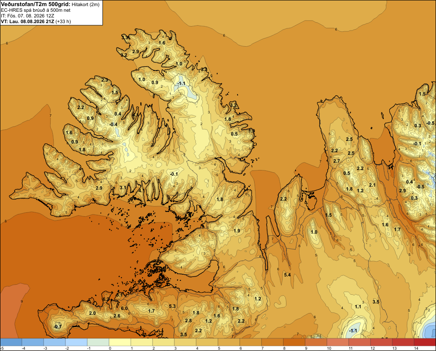Click the '(+33 h)' forecast offset text
The width and height of the screenshot is (436, 351).
pyautogui.click(x=63, y=21)
